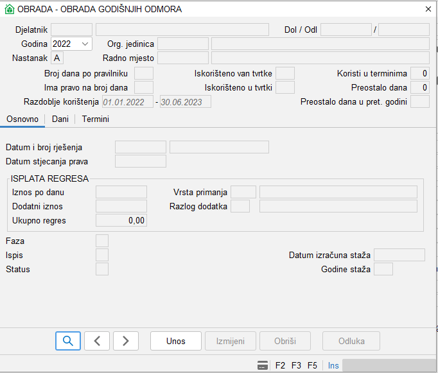
Task: Open the Dani tab
Action: pyautogui.click(x=60, y=119)
